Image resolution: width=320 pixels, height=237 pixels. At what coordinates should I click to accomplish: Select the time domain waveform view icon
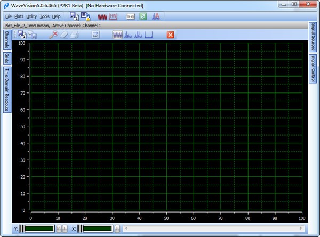(x=117, y=35)
